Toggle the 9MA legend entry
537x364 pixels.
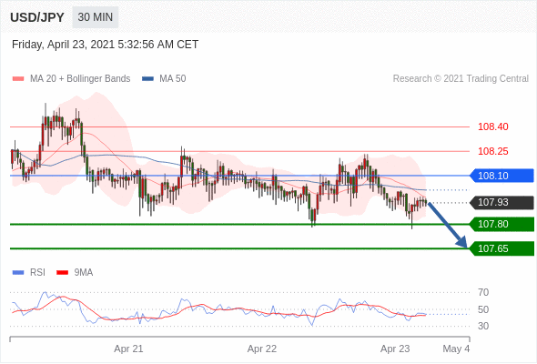(75, 273)
